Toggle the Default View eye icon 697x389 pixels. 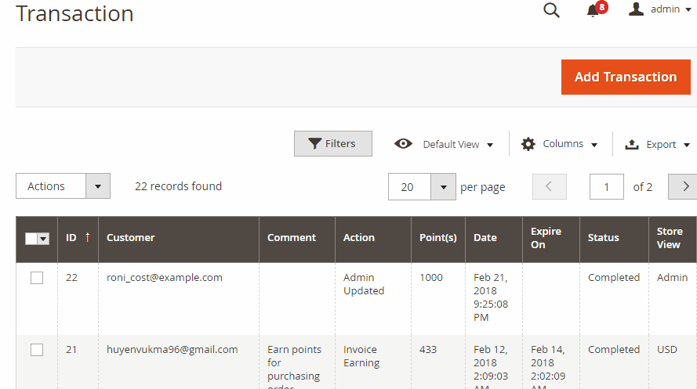pos(403,144)
